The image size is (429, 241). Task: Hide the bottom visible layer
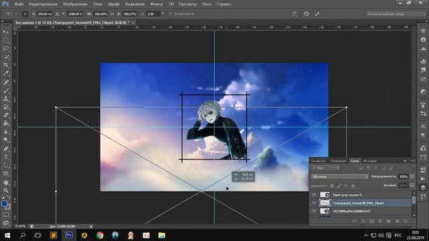point(314,212)
